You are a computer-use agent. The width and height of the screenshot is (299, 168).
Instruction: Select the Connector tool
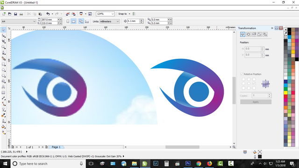point(3,104)
